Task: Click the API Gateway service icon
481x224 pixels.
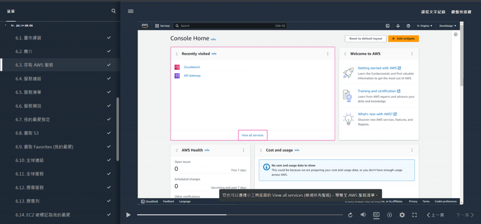Action: 177,76
